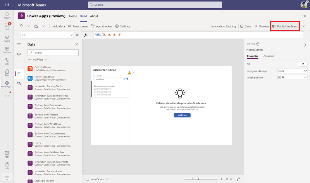Click New screen in the toolbar

78,26
